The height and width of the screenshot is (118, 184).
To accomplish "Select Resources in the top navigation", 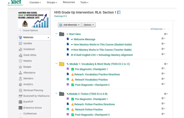I will tap(69, 2).
